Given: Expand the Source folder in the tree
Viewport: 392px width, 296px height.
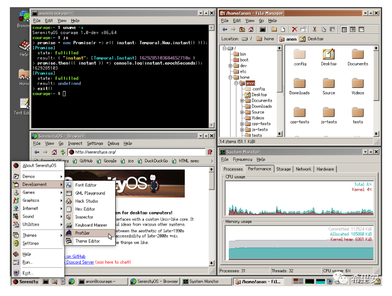Looking at the screenshot, I should [x=242, y=112].
